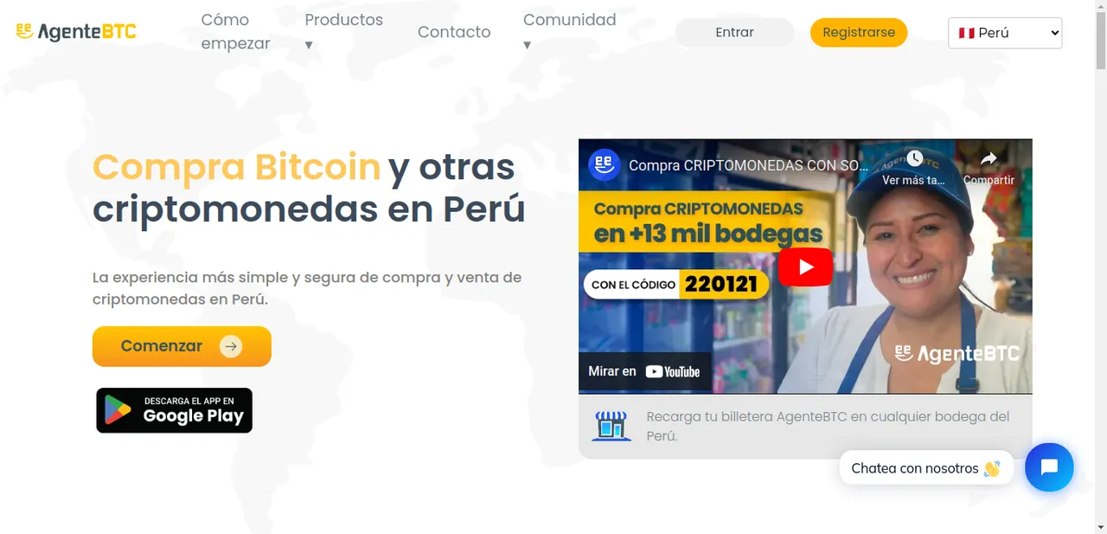
Task: Click the AgenteBTC watermark on video
Action: point(957,353)
